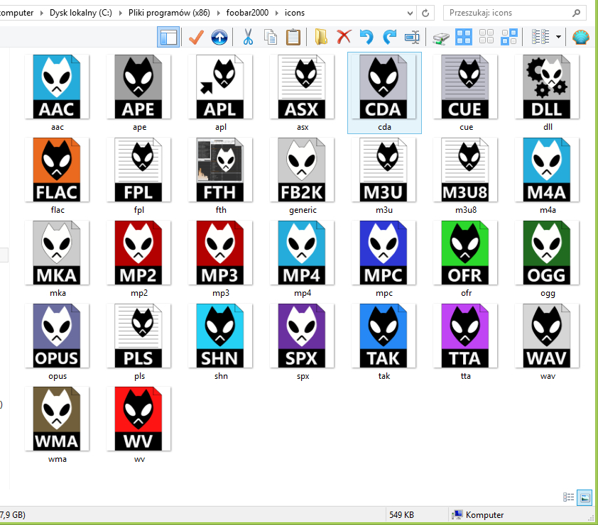
Task: Switch to medium grid icons view
Action: [486, 37]
